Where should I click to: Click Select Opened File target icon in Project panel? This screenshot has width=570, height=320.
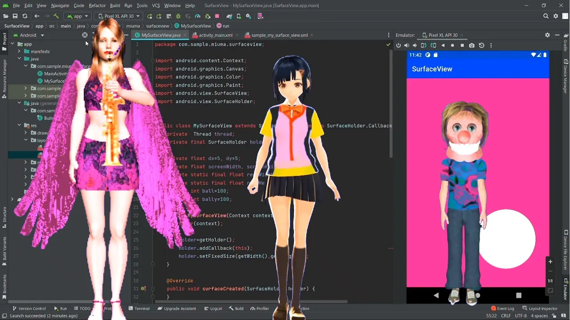click(85, 35)
